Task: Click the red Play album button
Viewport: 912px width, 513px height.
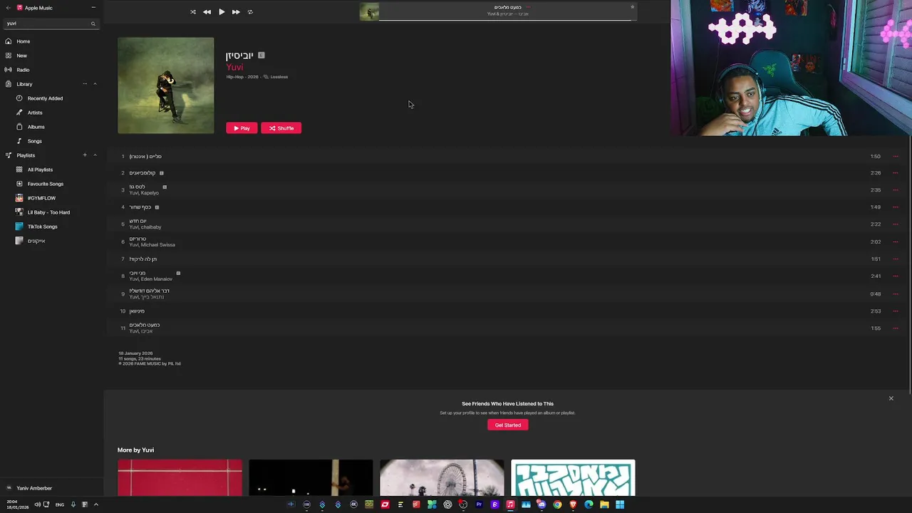Action: click(242, 128)
